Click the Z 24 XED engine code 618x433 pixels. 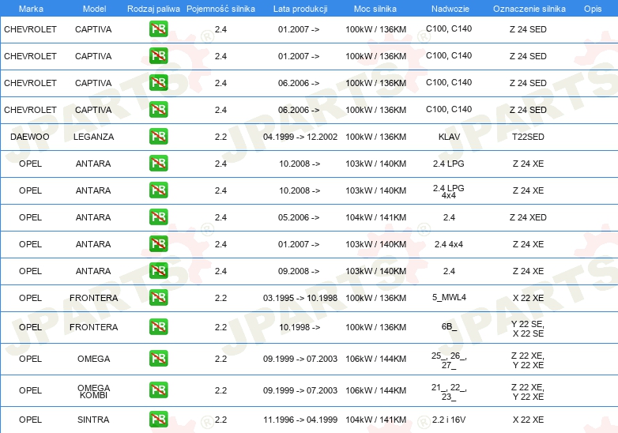tap(528, 217)
